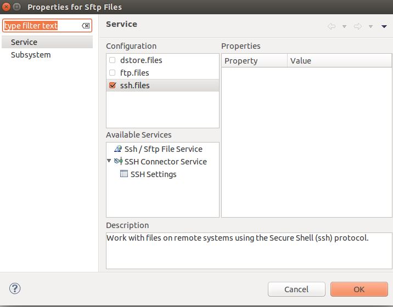The width and height of the screenshot is (393, 307).
Task: Click the Ssh / Sftp File Service icon
Action: tap(118, 149)
